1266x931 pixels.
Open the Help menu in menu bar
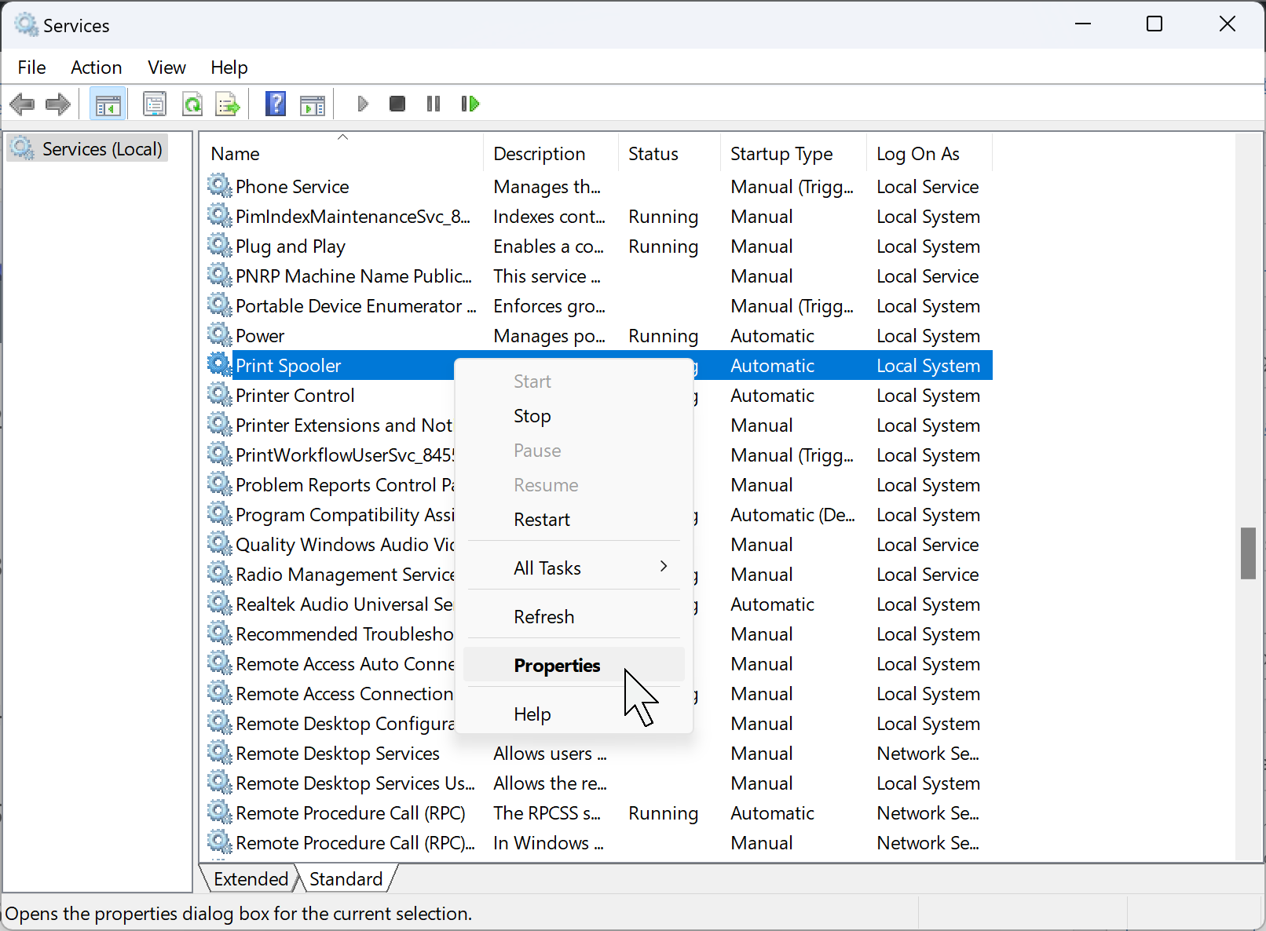point(229,68)
